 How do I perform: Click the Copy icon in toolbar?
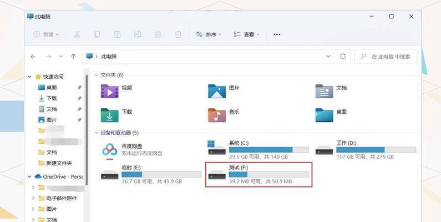click(x=97, y=34)
